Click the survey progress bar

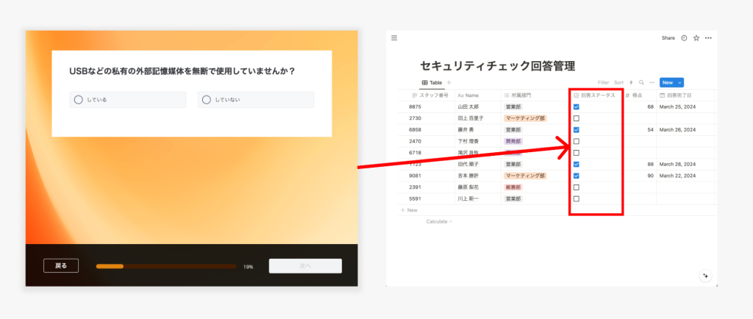[x=166, y=266]
